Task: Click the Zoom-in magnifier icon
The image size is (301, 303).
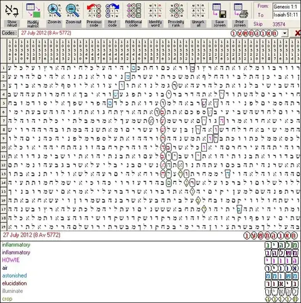Action: [54, 11]
